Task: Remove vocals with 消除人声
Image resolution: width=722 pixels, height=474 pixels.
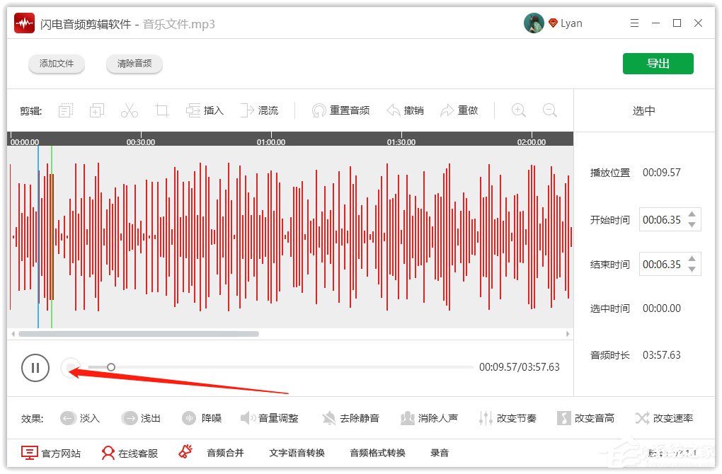Action: pos(430,418)
